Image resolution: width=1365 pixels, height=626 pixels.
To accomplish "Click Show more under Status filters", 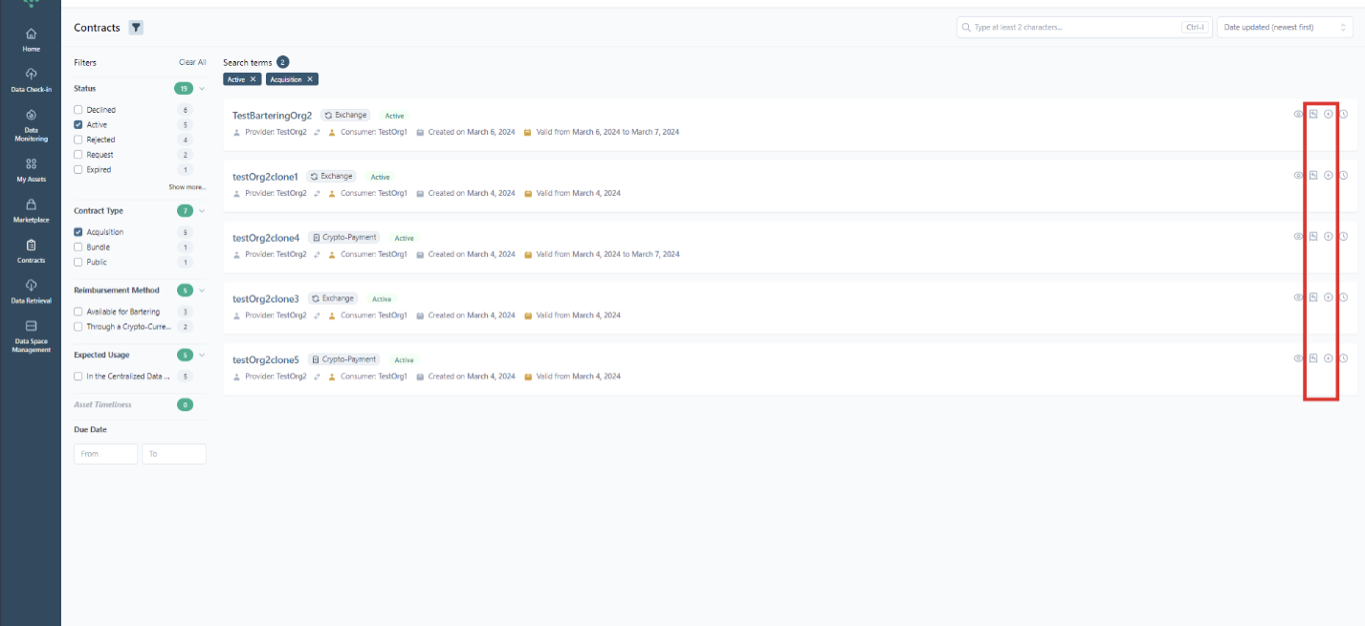I will [x=187, y=187].
